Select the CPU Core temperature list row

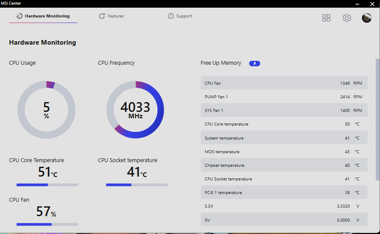pyautogui.click(x=284, y=124)
